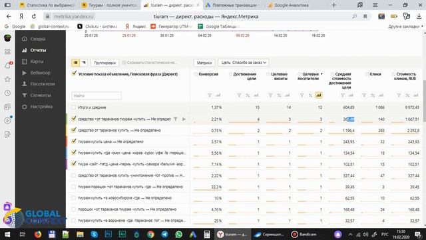The width and height of the screenshot is (426, 240).
Task: Select Достижения цели column radio button
Action: pos(230,74)
